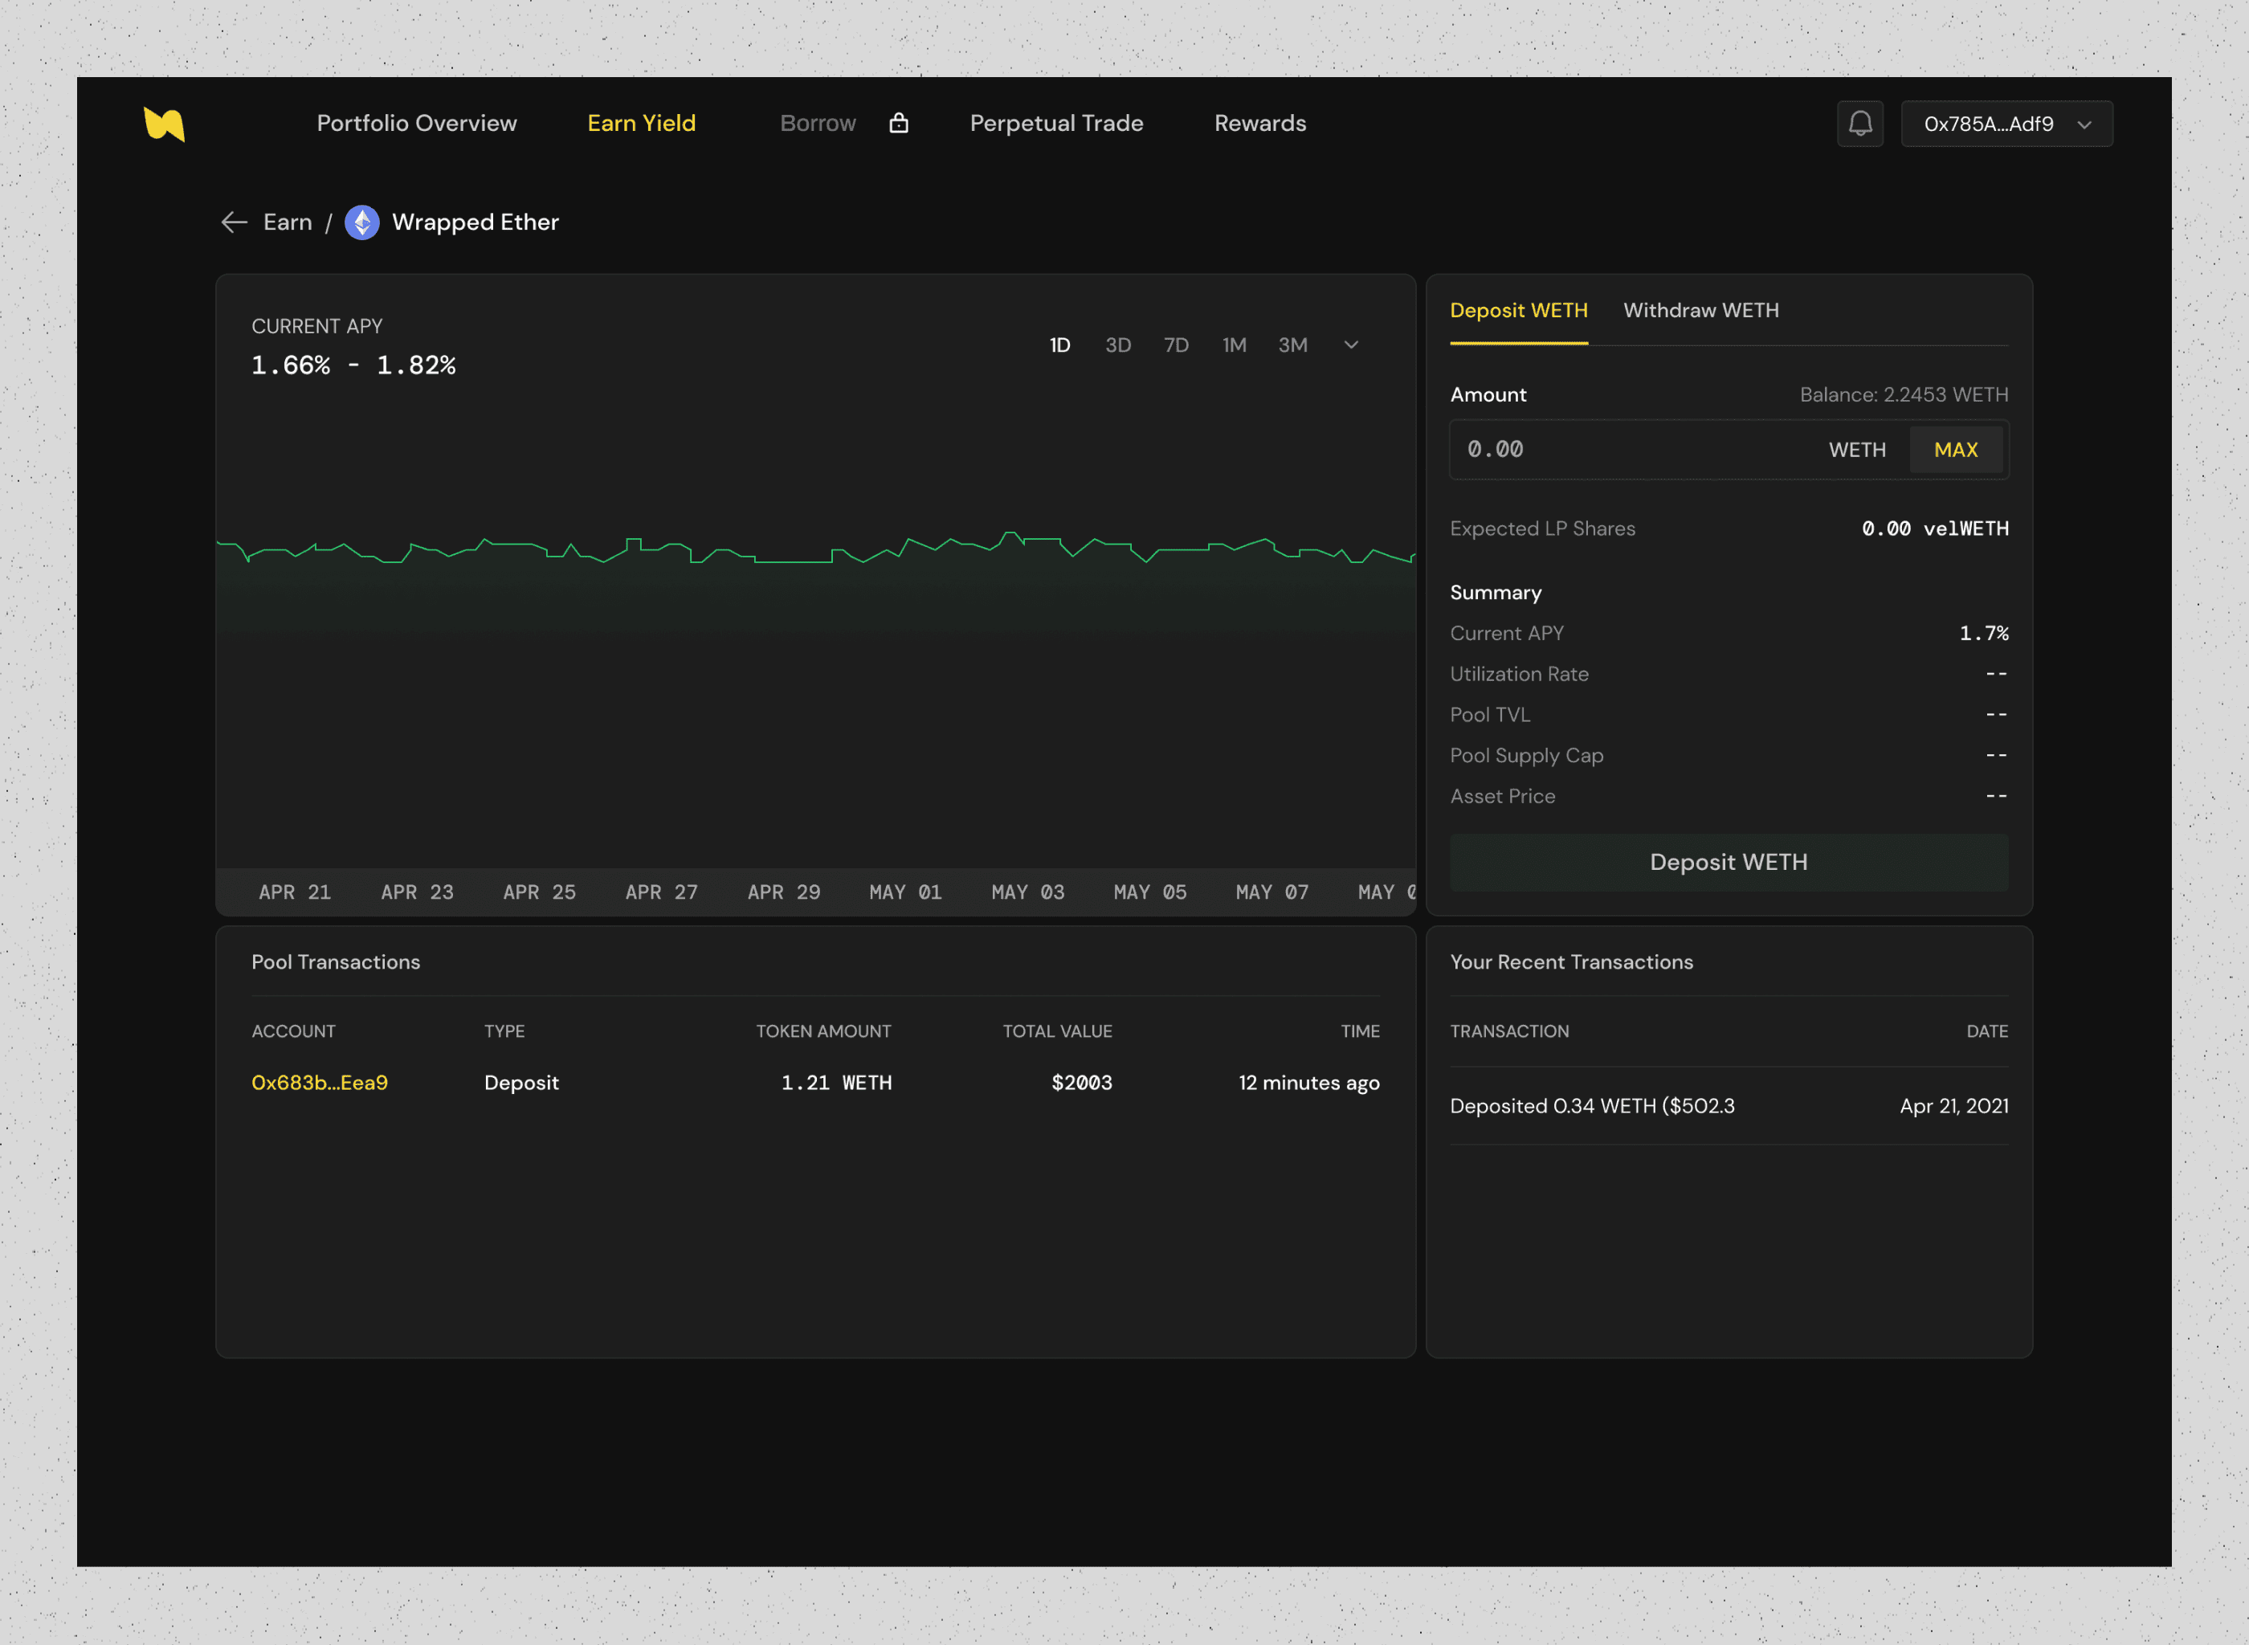Open account link 0x683b...Eea9
The image size is (2249, 1645).
[x=319, y=1083]
